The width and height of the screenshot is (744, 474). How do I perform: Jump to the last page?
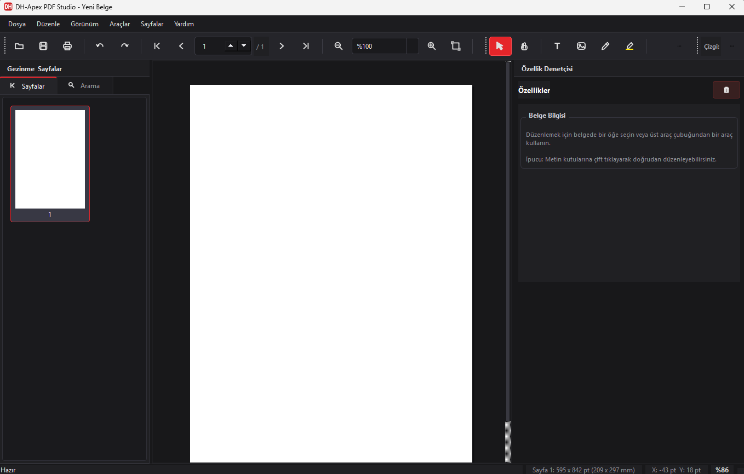(306, 47)
